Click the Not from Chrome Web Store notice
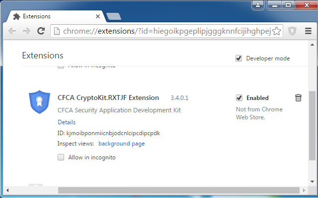This screenshot has width=318, height=198. (259, 113)
